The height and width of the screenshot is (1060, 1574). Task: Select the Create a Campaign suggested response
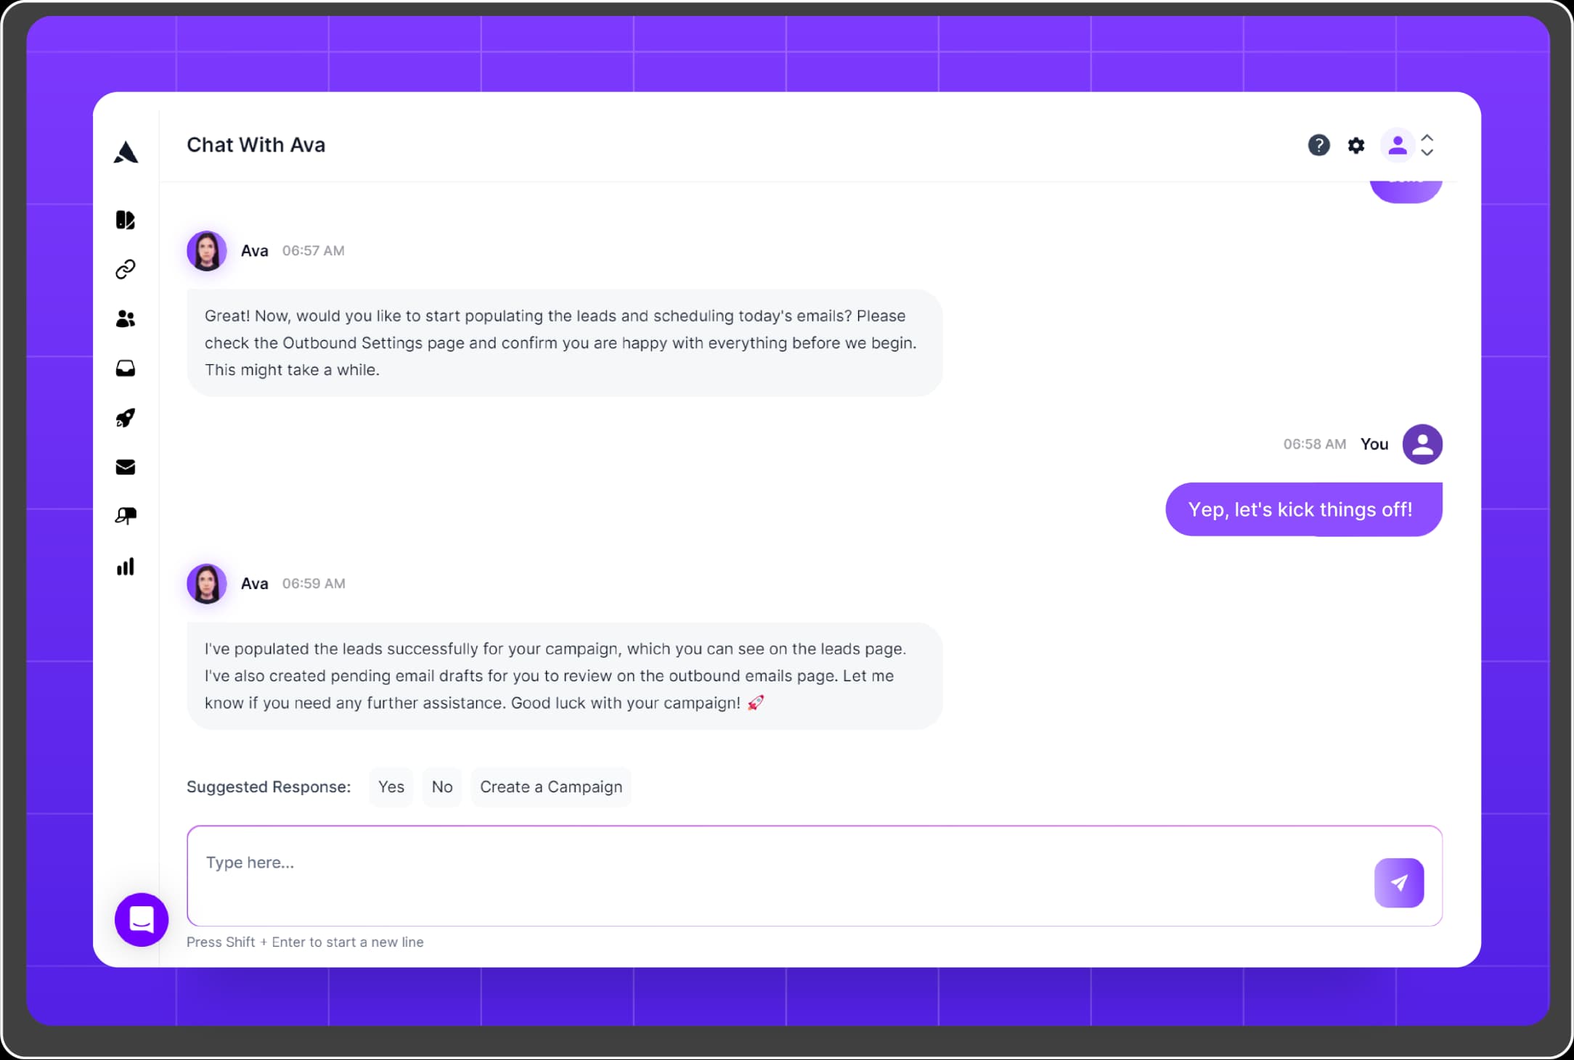pos(550,786)
